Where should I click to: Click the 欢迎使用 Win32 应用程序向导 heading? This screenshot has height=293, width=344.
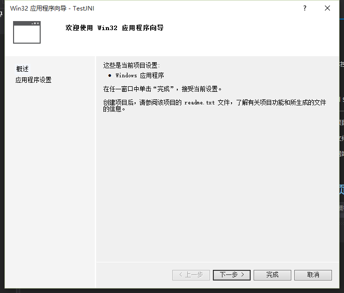tap(114, 28)
